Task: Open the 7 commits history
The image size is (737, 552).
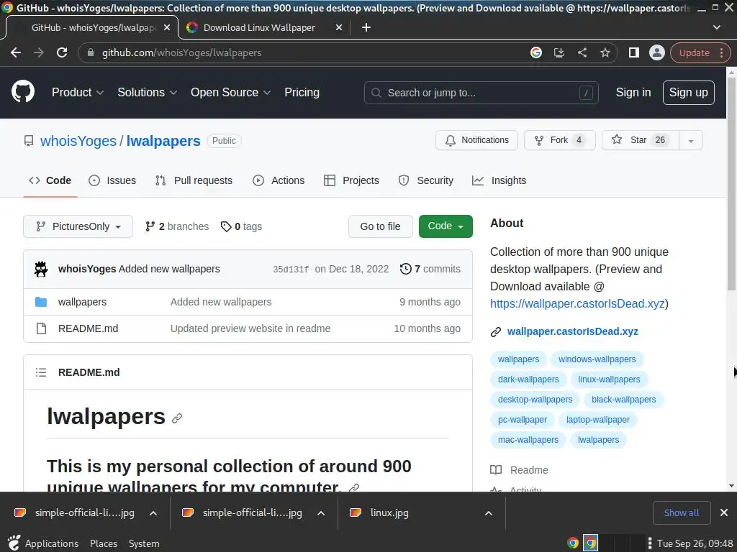Action: [x=430, y=269]
